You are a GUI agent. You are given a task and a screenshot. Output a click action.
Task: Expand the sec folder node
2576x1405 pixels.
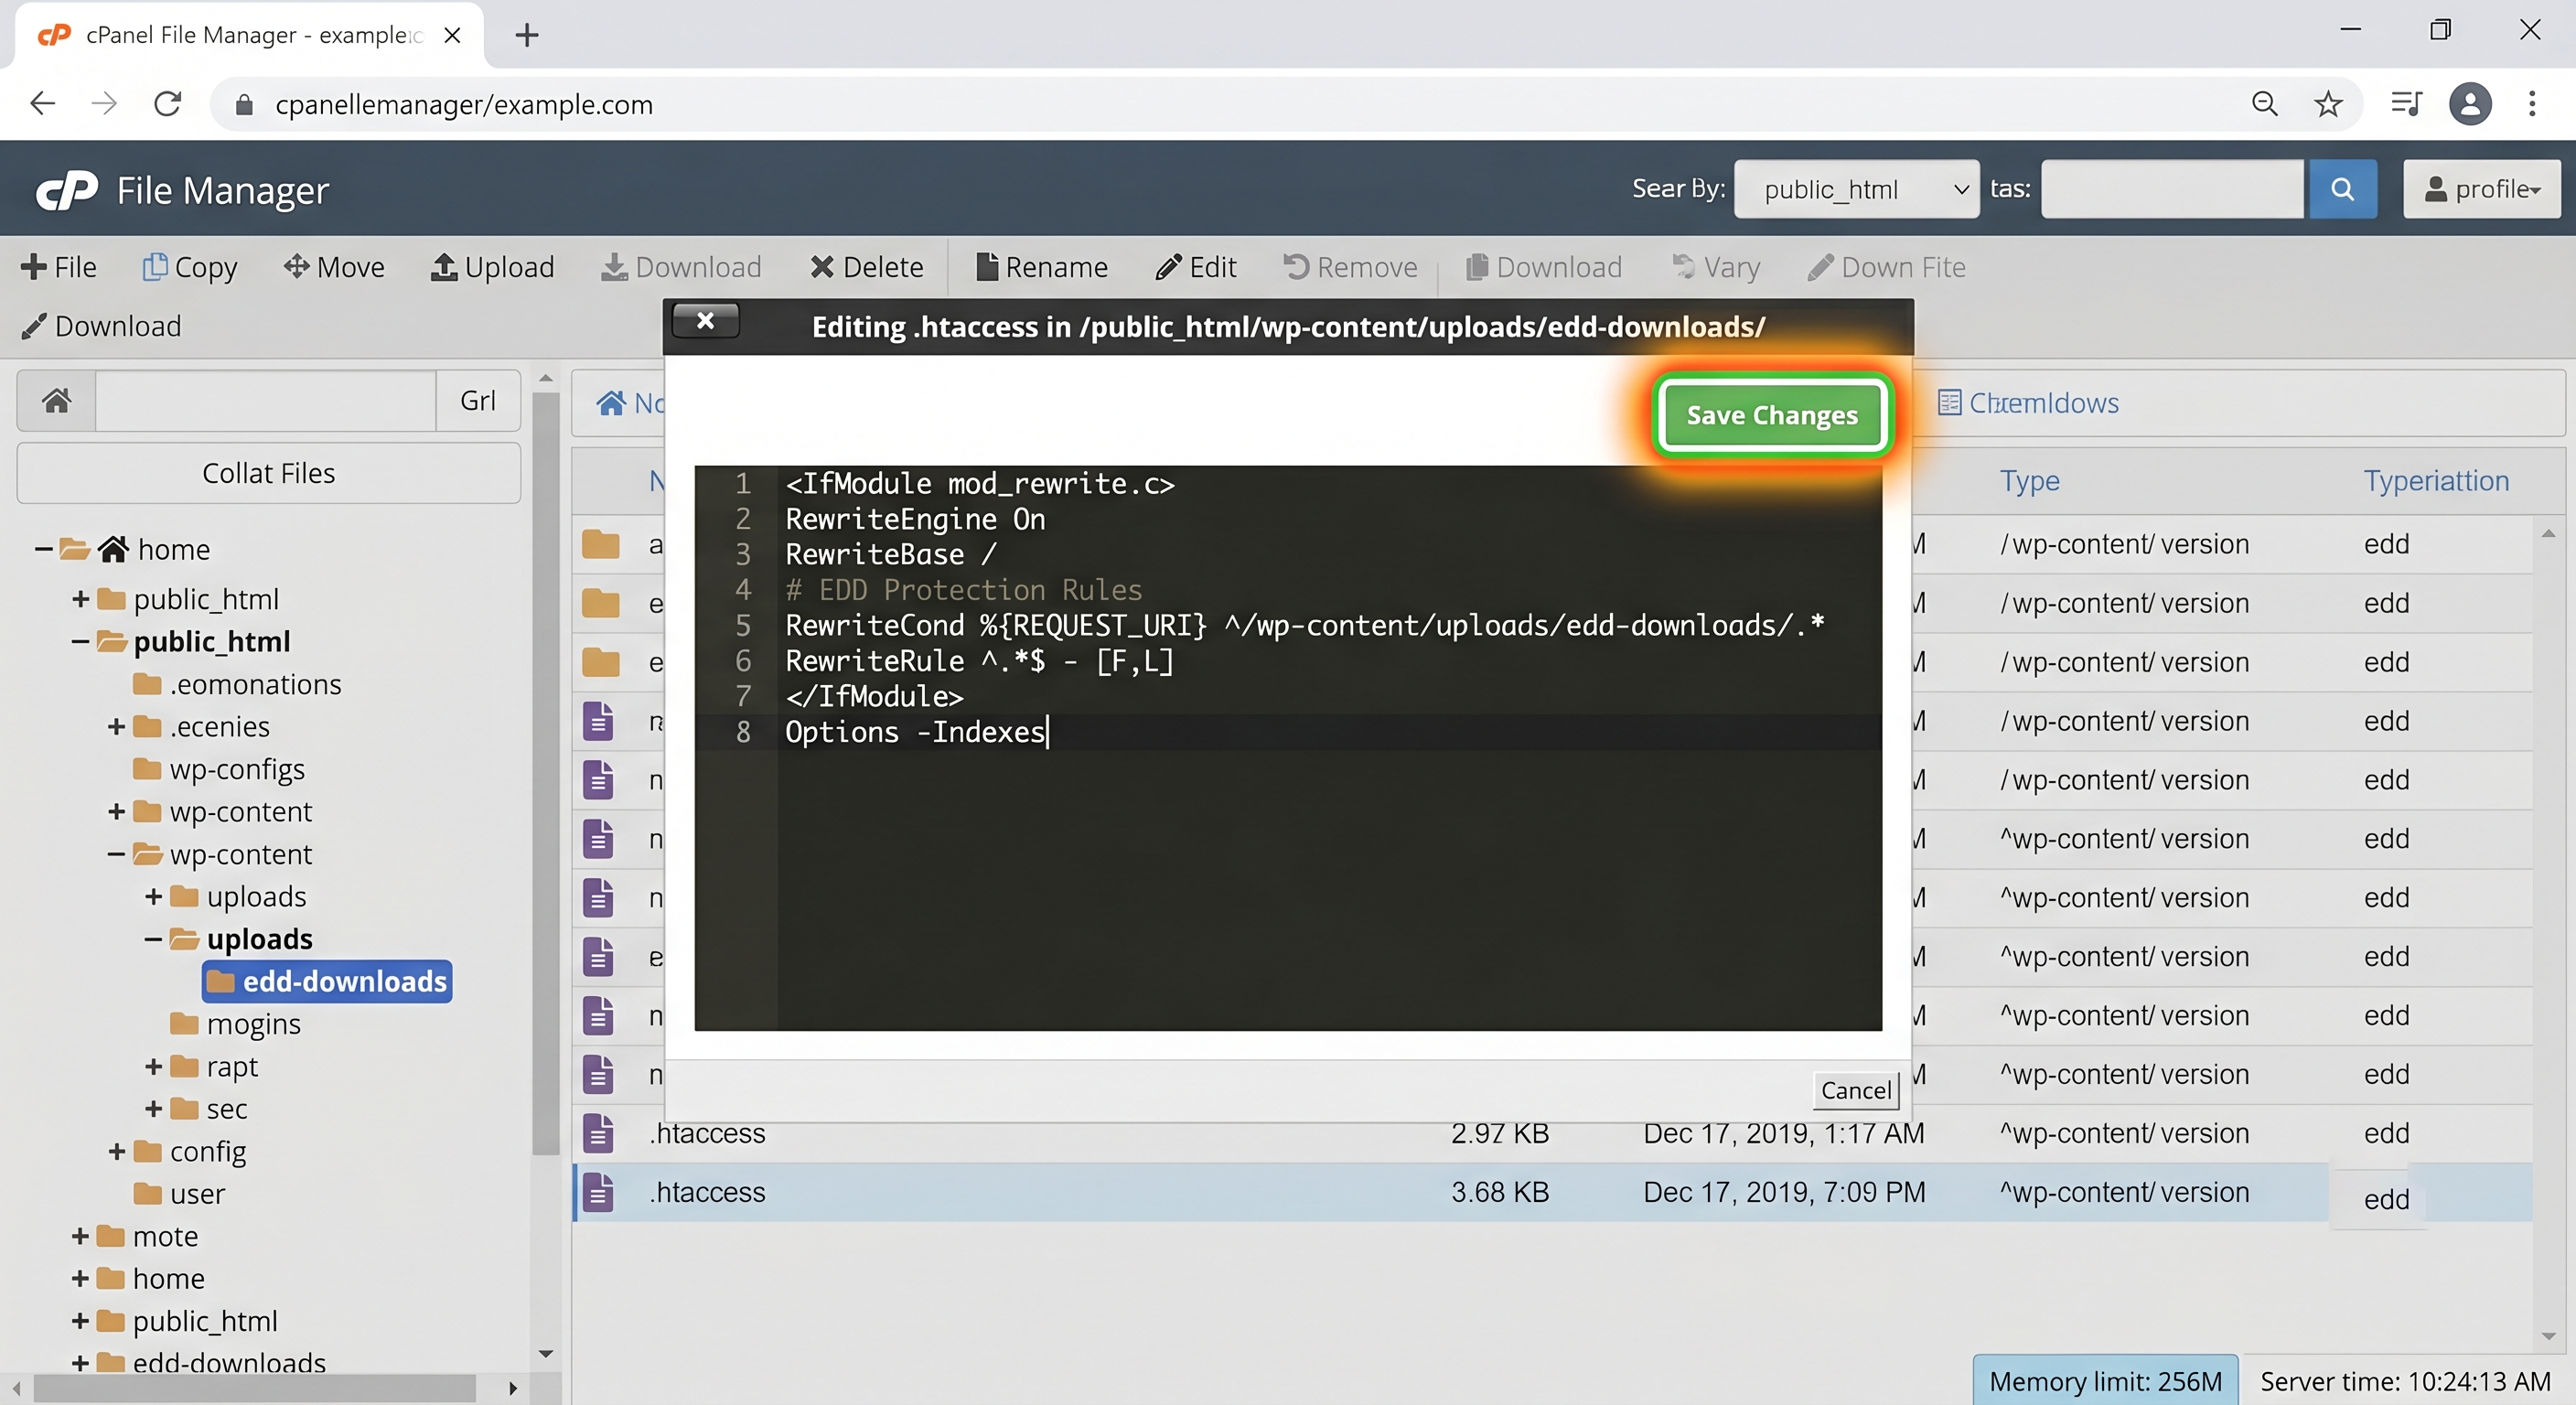[153, 1109]
